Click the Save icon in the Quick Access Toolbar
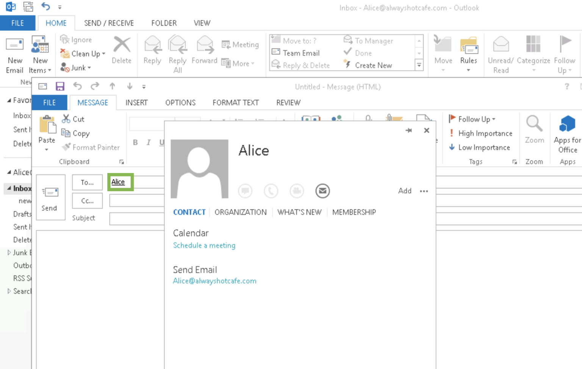Viewport: 582px width, 369px height. click(x=60, y=86)
